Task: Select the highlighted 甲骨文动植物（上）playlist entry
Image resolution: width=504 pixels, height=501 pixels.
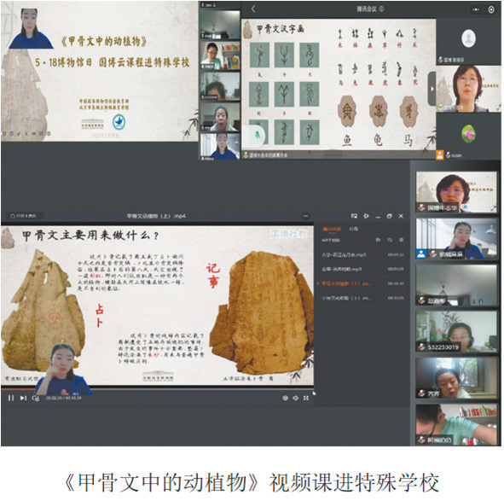Action: coord(362,283)
